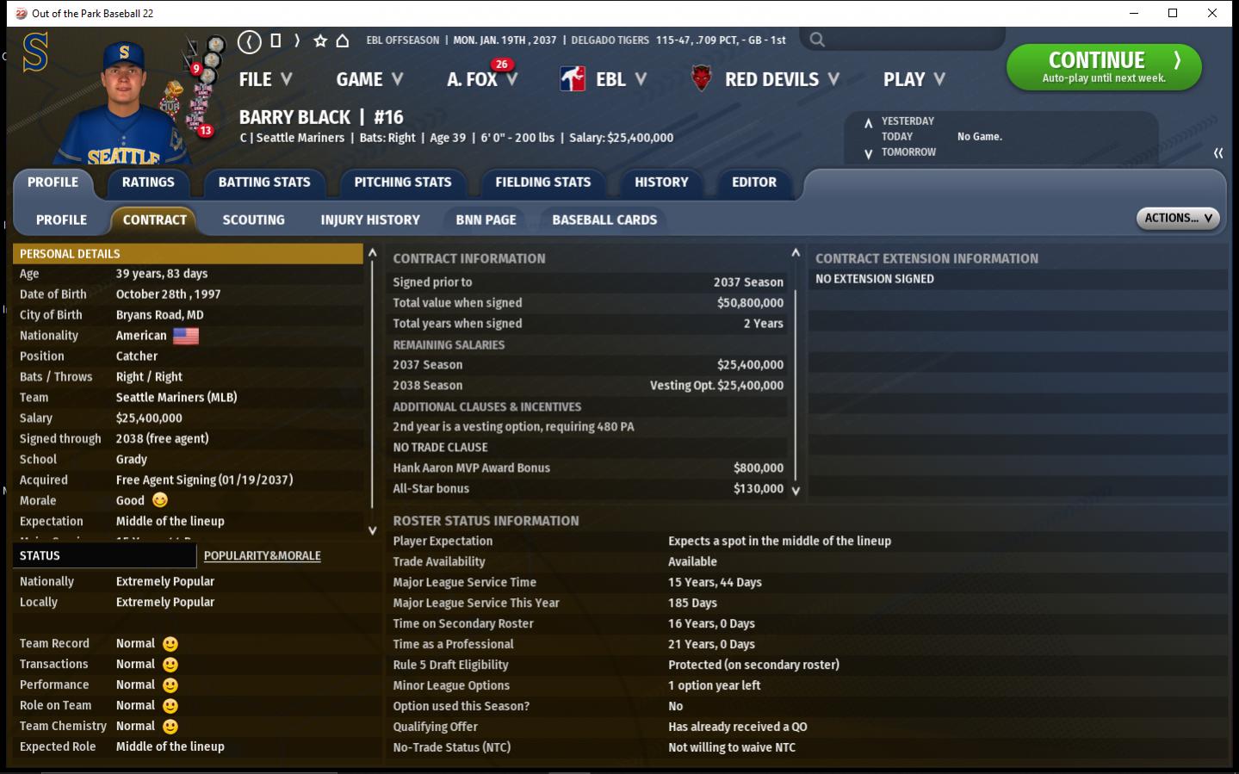Open the BATTING STATS tab
This screenshot has width=1239, height=774.
tap(264, 183)
